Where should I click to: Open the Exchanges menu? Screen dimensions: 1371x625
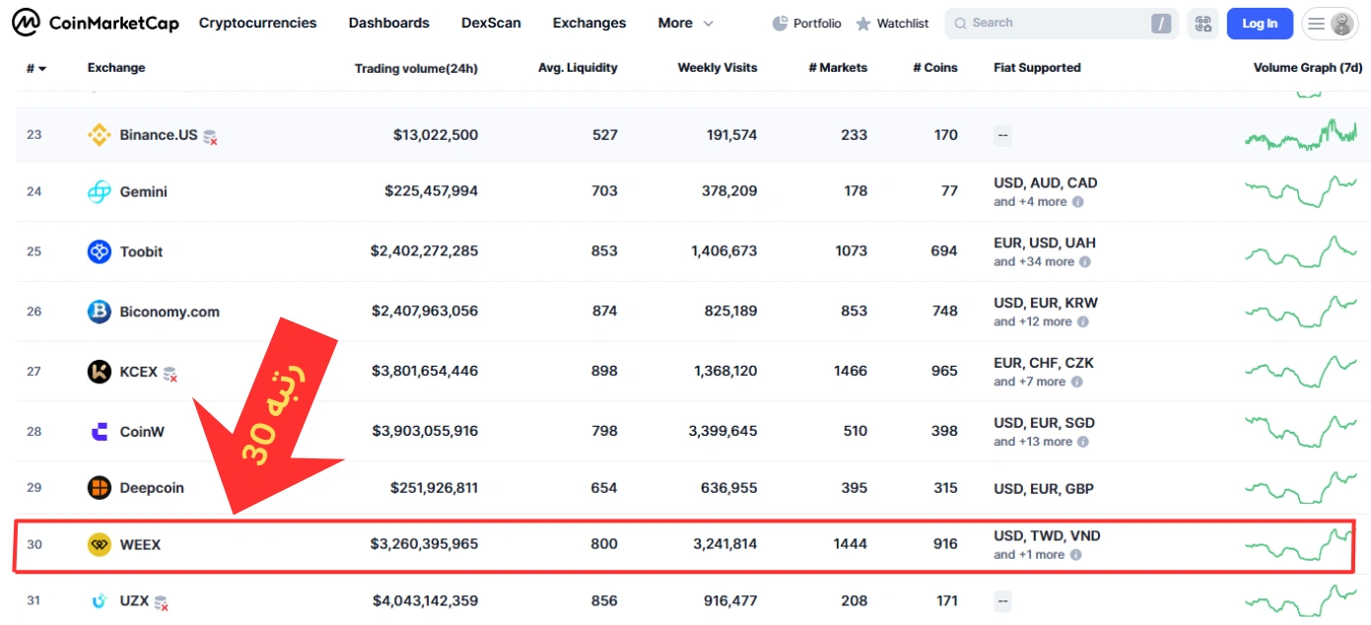point(589,23)
